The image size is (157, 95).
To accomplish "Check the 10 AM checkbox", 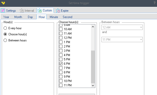I will pos(61,29).
